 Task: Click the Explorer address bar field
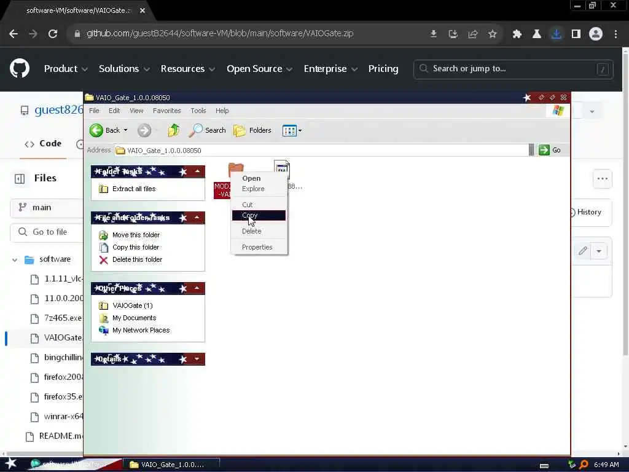(321, 151)
